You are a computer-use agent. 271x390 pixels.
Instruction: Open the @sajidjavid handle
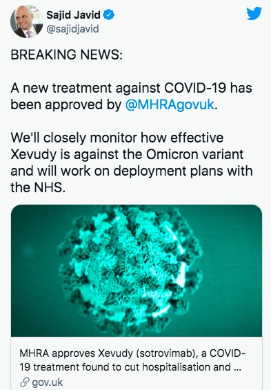[x=72, y=29]
